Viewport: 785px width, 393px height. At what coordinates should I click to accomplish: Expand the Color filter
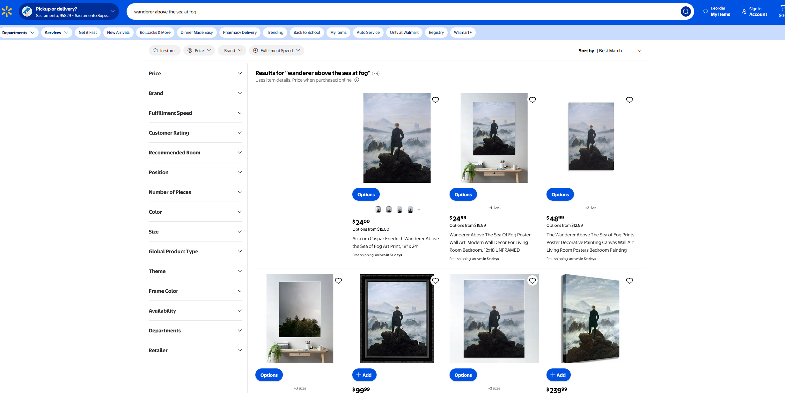(x=195, y=212)
